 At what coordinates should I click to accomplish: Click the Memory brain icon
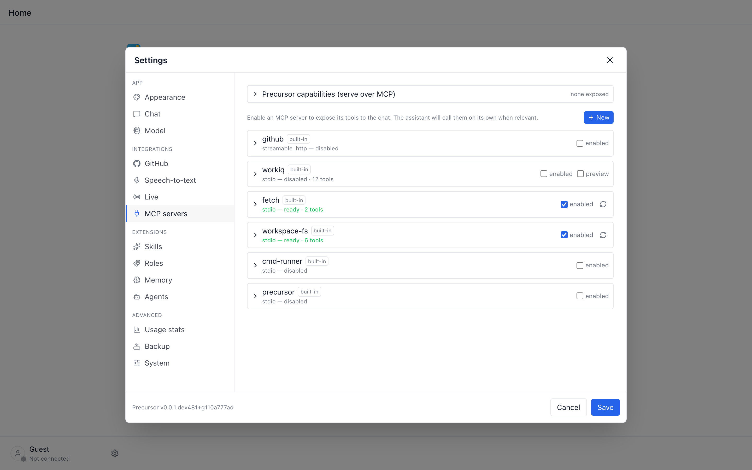click(137, 280)
